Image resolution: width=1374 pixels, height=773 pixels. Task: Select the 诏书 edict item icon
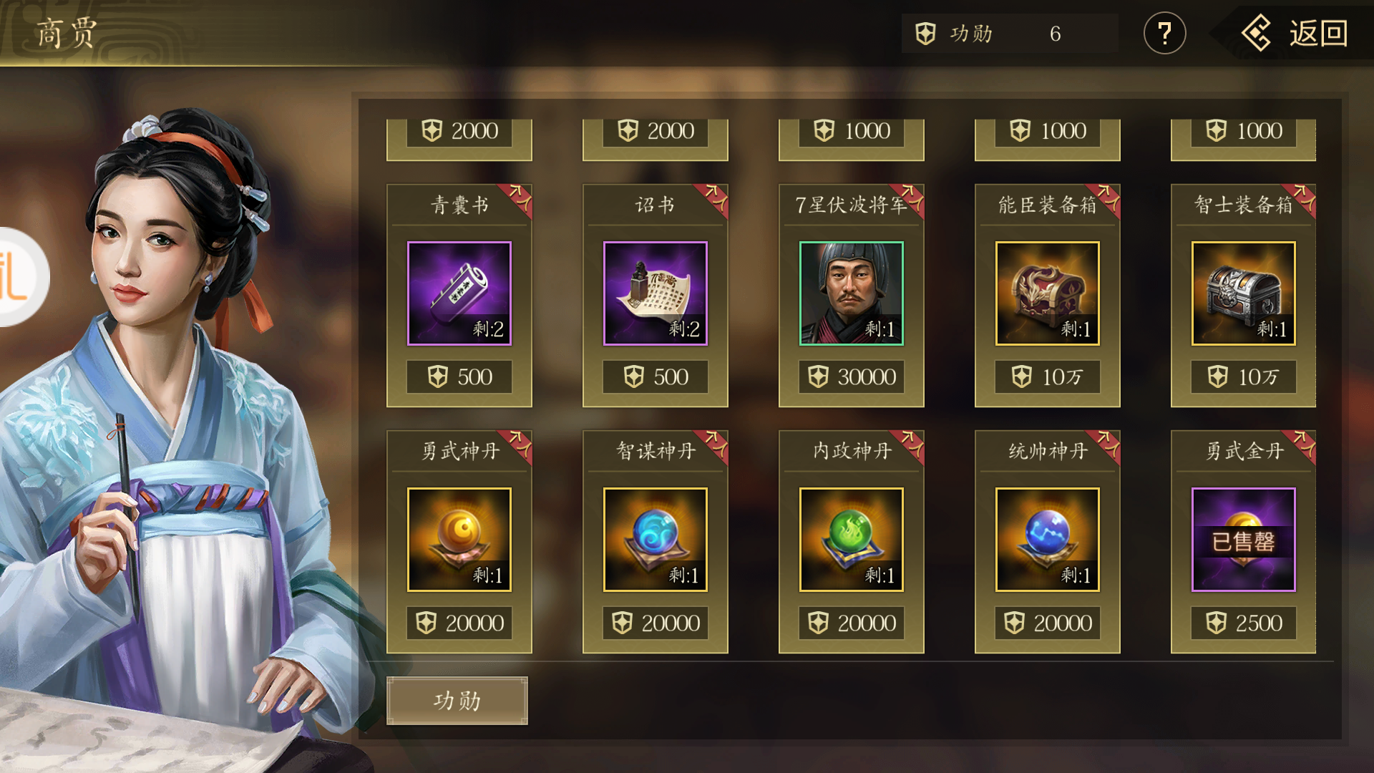(x=655, y=293)
